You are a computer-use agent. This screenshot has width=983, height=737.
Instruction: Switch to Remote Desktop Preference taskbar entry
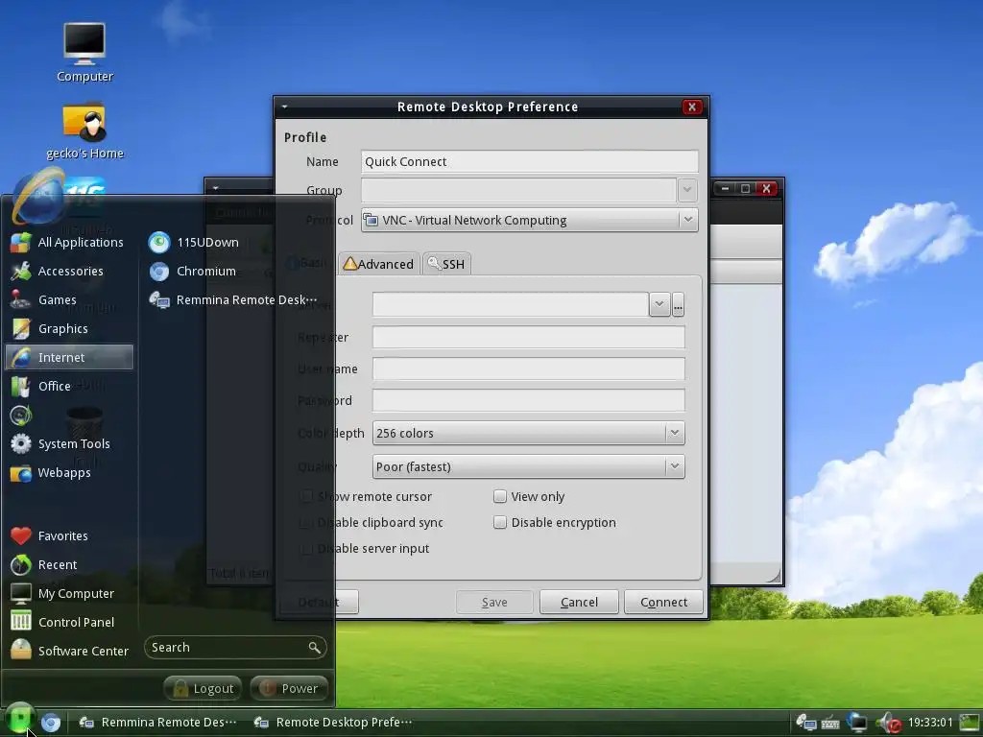[333, 723]
